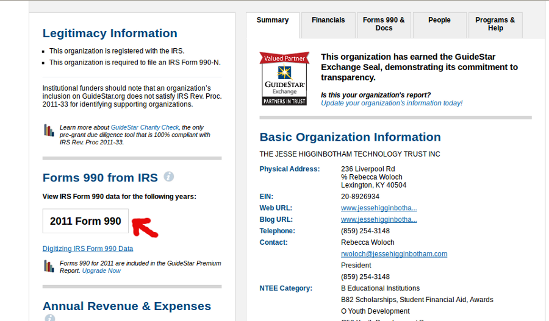Screen dimensions: 549x321
Task: Click B Educational Institutions category text
Action: (x=380, y=288)
